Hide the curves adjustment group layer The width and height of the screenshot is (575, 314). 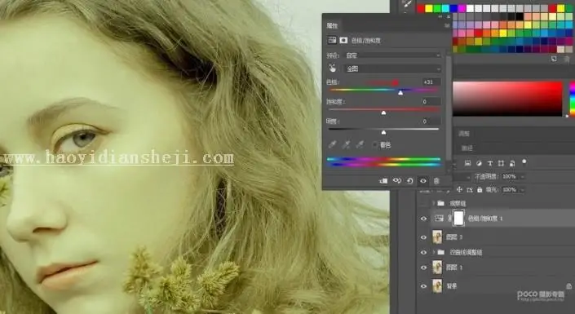[423, 252]
